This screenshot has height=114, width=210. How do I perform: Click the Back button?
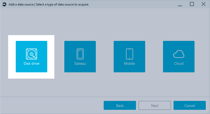pyautogui.click(x=120, y=105)
